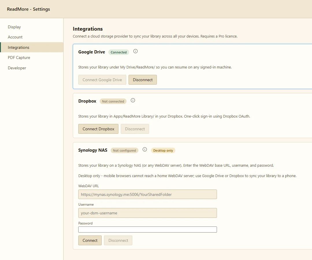The image size is (312, 260).
Task: Click the Synology NAS card title
Action: click(x=93, y=150)
